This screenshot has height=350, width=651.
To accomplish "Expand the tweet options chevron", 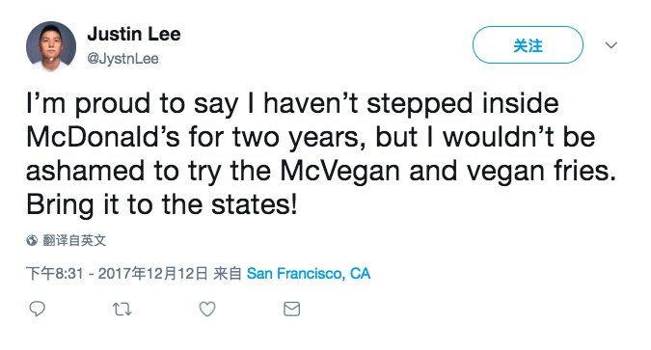I will [611, 45].
